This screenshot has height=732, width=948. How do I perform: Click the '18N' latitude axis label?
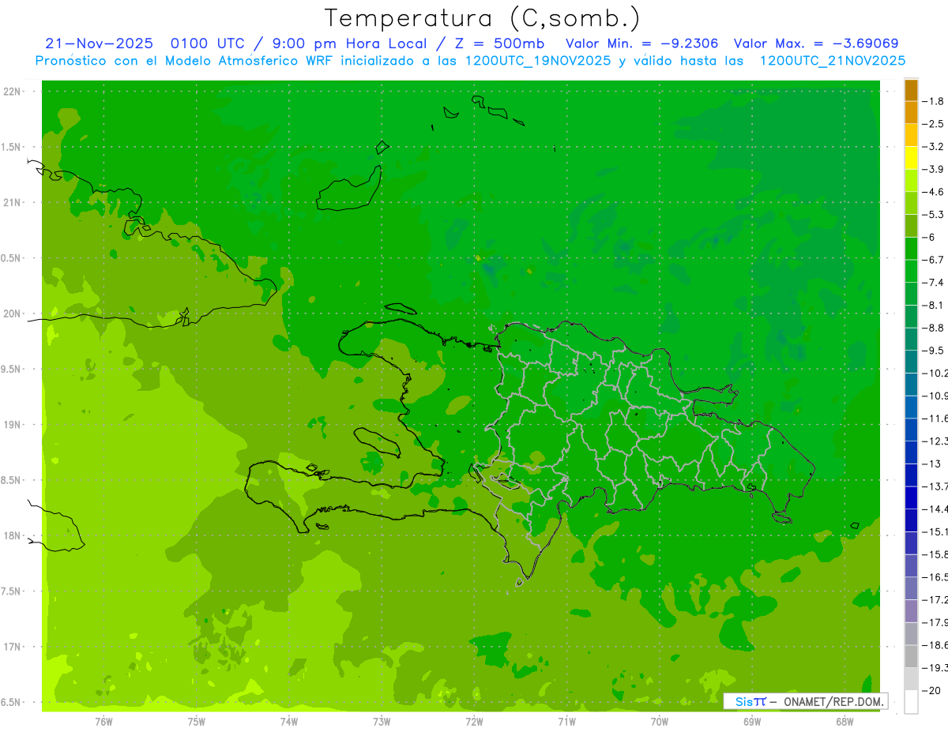pos(12,535)
